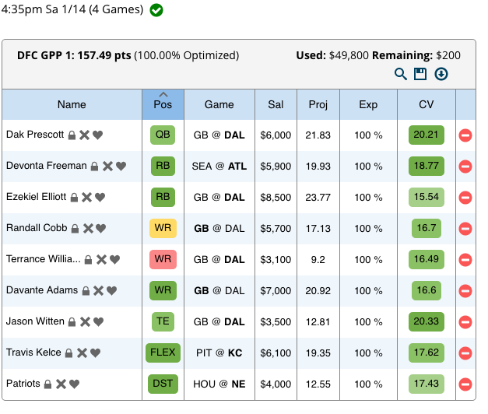Exclude Terrance Williams with the X icon
This screenshot has height=414, width=488.
(x=101, y=260)
